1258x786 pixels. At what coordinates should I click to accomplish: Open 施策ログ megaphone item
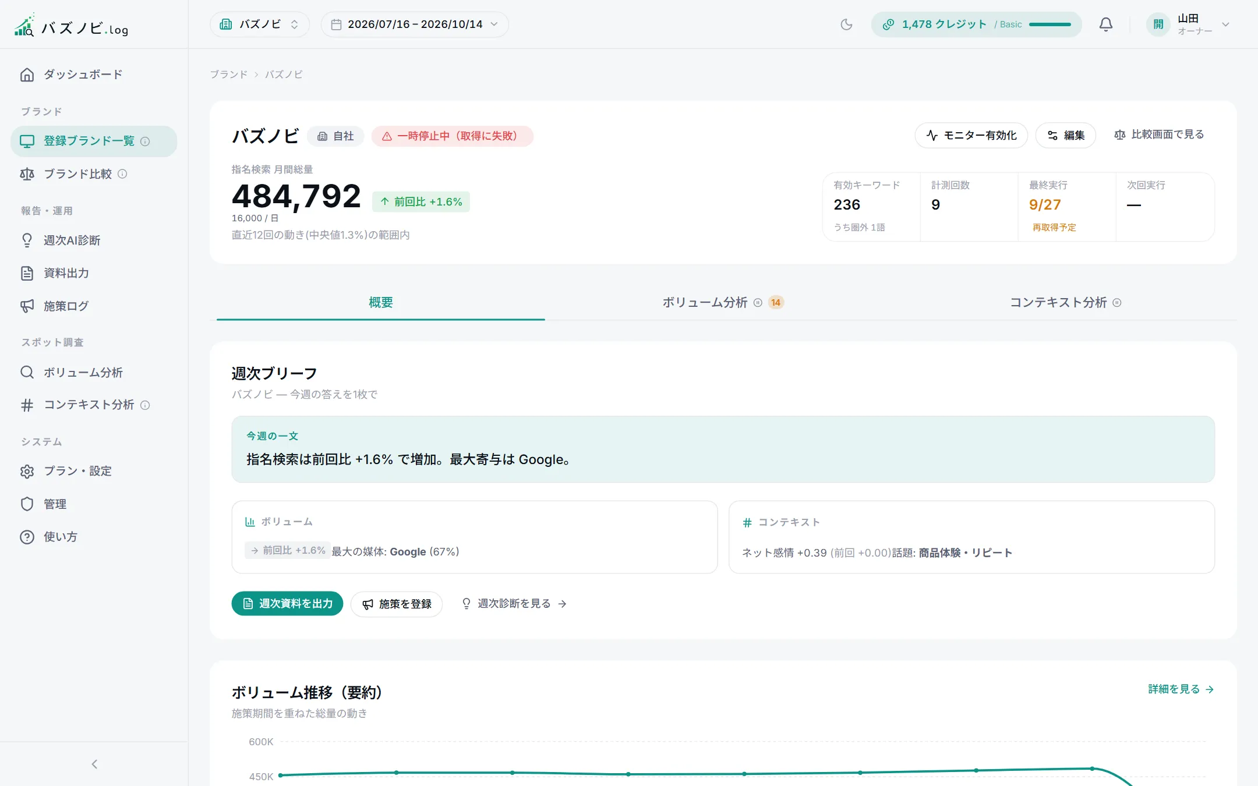pos(94,306)
